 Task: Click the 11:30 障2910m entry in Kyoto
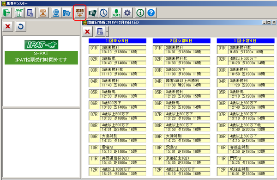[187, 85]
